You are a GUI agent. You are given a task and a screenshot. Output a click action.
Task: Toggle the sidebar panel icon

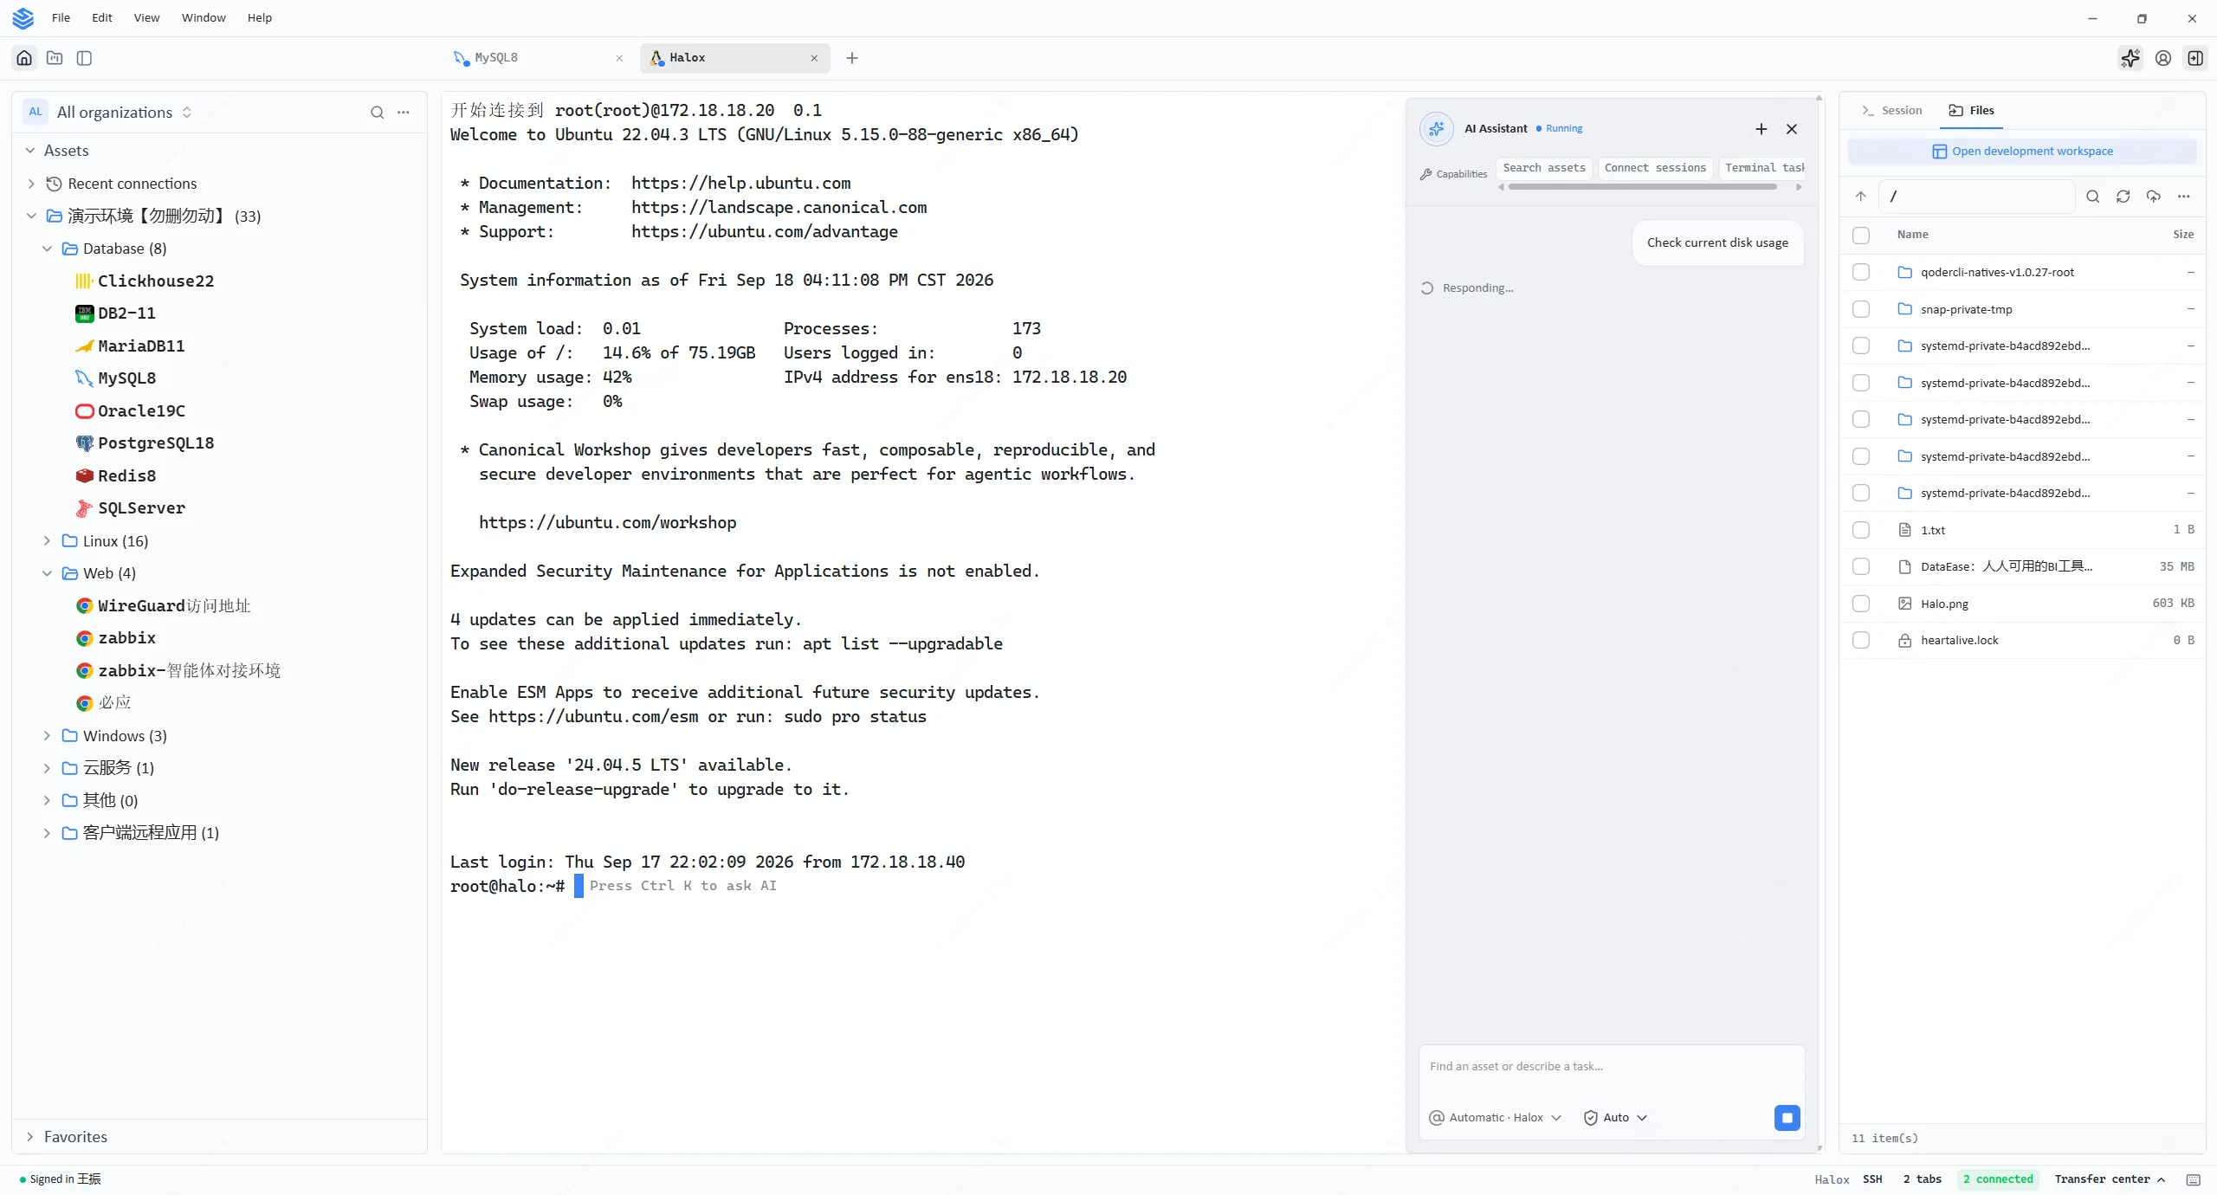click(x=84, y=58)
